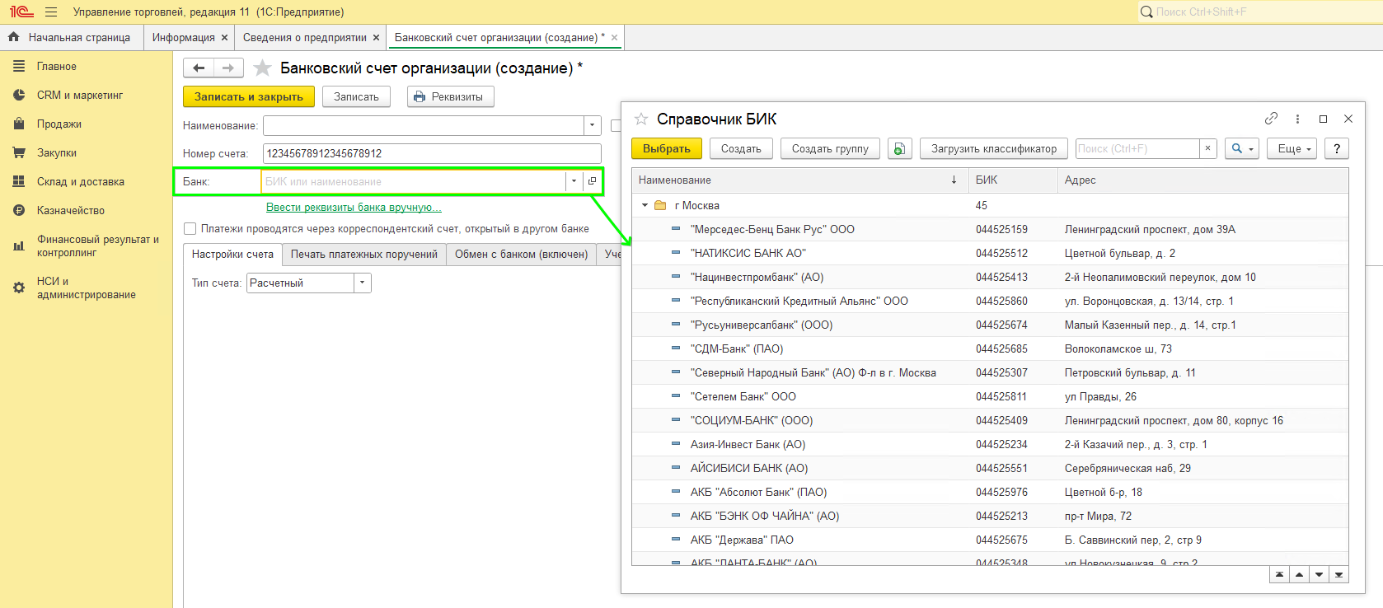Star the Справочник БИК dialog as favorite

pos(641,119)
